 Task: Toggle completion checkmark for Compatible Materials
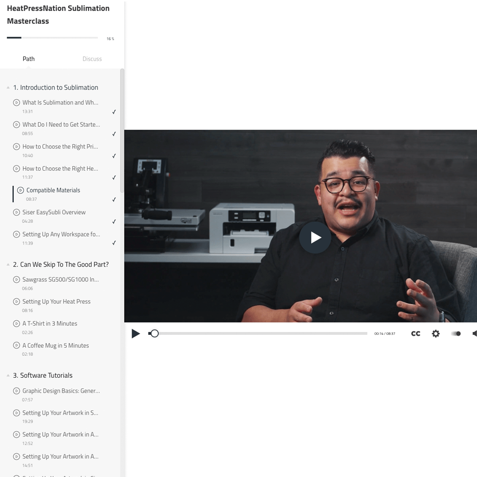[114, 199]
